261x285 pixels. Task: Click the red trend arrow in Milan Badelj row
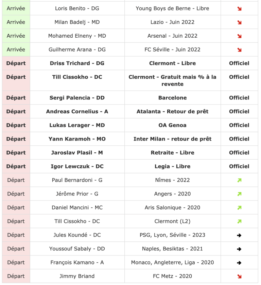239,22
